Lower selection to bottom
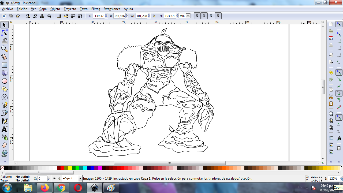This screenshot has width=343, height=193. [x=59, y=16]
